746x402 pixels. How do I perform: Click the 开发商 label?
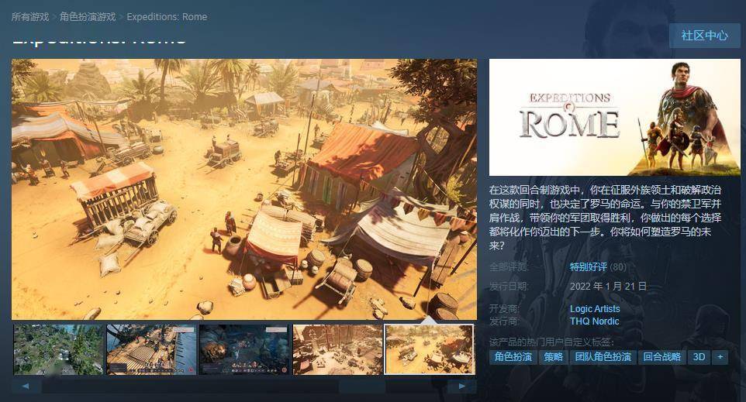(504, 309)
